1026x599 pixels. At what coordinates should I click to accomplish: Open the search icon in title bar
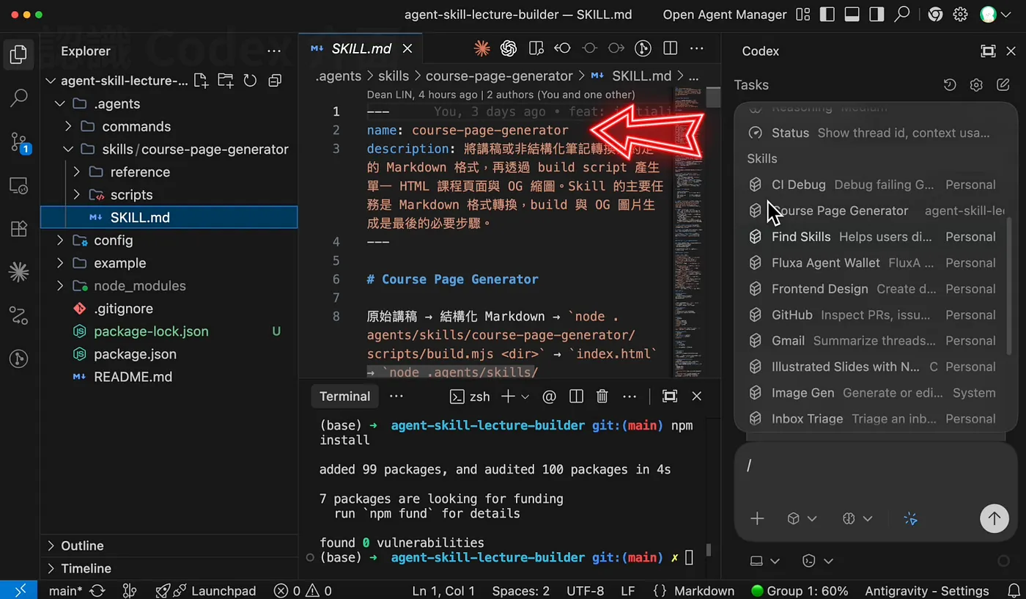[x=903, y=15]
